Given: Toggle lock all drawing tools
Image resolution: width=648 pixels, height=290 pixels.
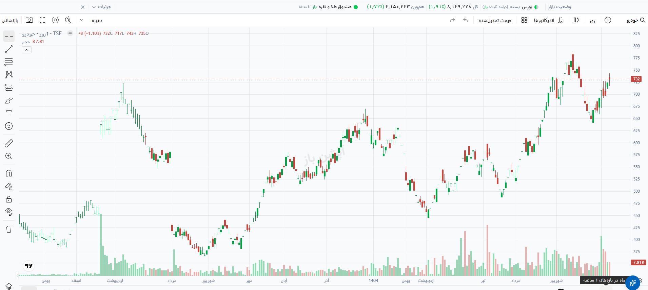Looking at the screenshot, I should (x=9, y=199).
